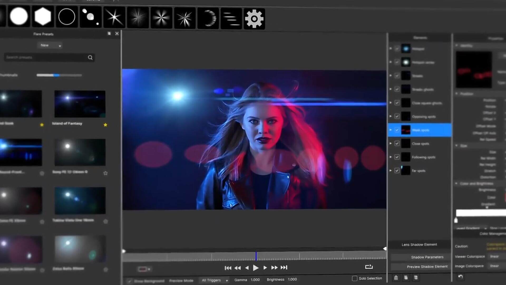506x285 pixels.
Task: Add the horizontal streak lines element
Action: tap(231, 18)
